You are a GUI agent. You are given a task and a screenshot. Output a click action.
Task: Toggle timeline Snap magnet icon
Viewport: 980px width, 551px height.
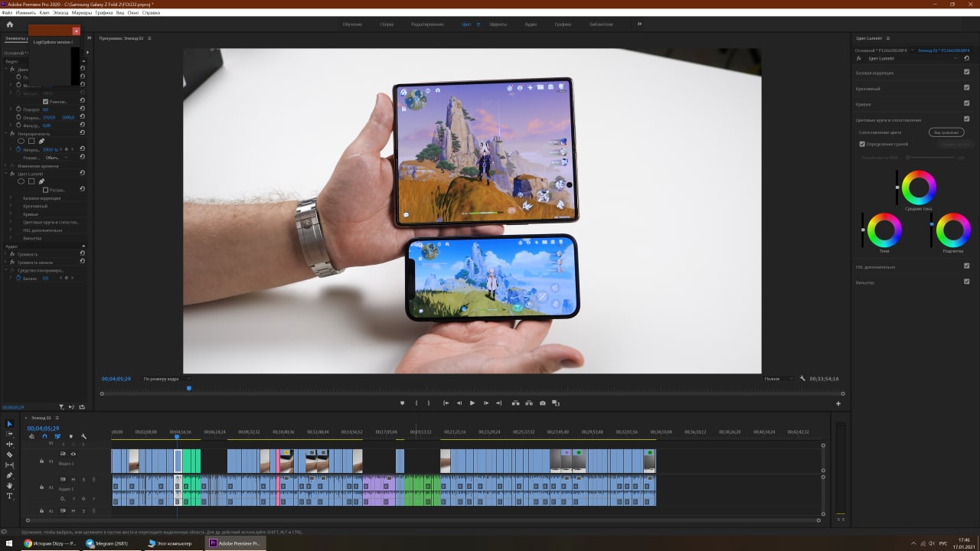44,436
